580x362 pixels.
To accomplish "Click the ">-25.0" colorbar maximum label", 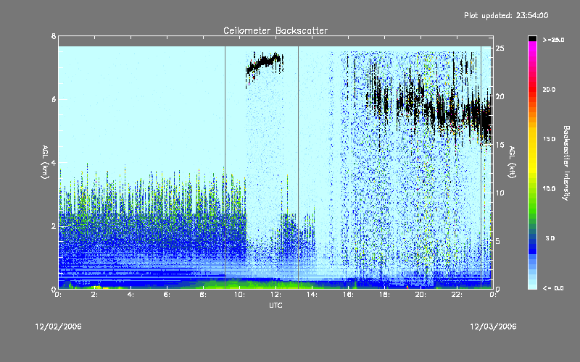I will tap(553, 40).
